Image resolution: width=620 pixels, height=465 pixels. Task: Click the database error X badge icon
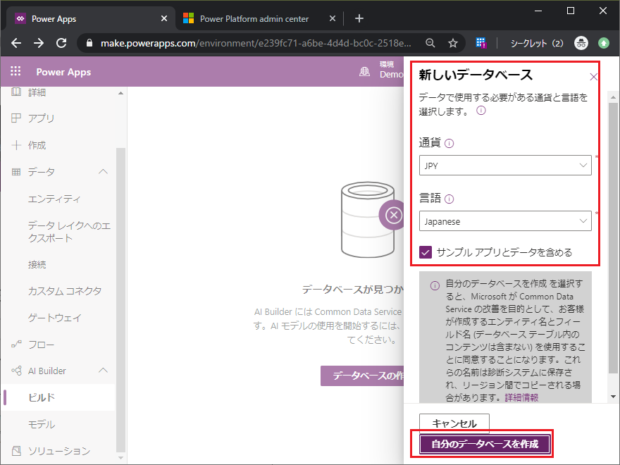393,215
